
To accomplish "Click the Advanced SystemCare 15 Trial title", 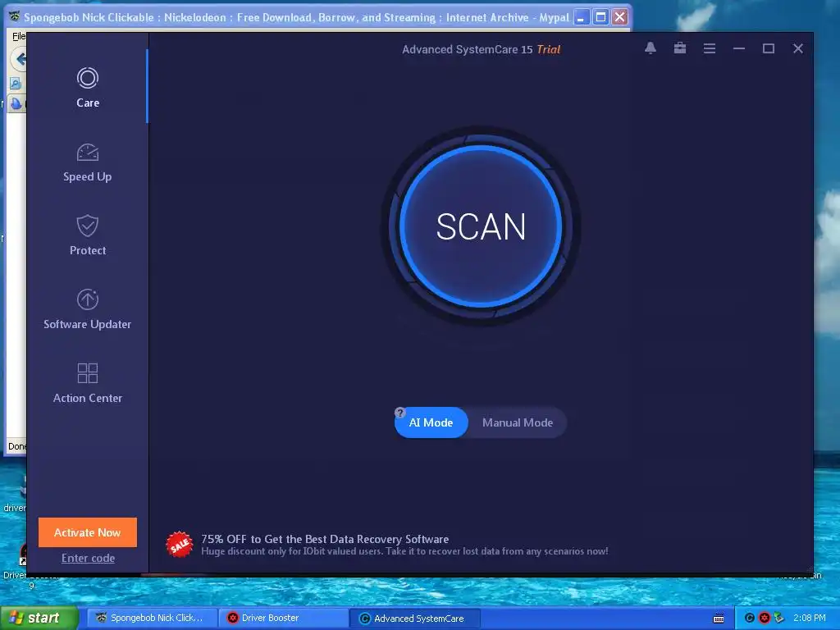I will pos(481,49).
